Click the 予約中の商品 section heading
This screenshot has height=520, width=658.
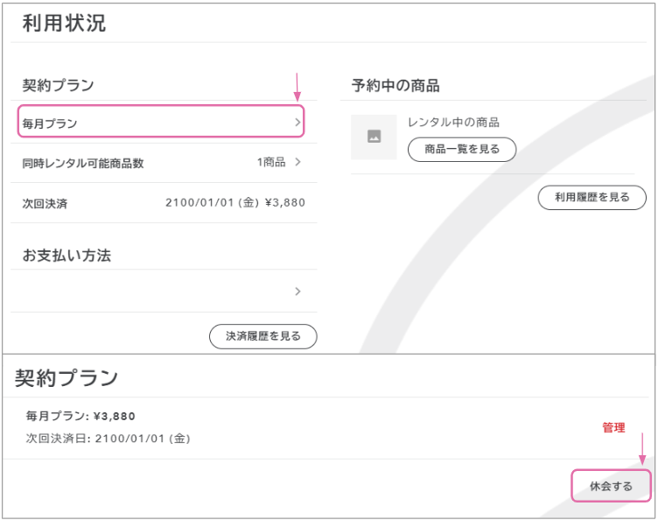[x=395, y=86]
